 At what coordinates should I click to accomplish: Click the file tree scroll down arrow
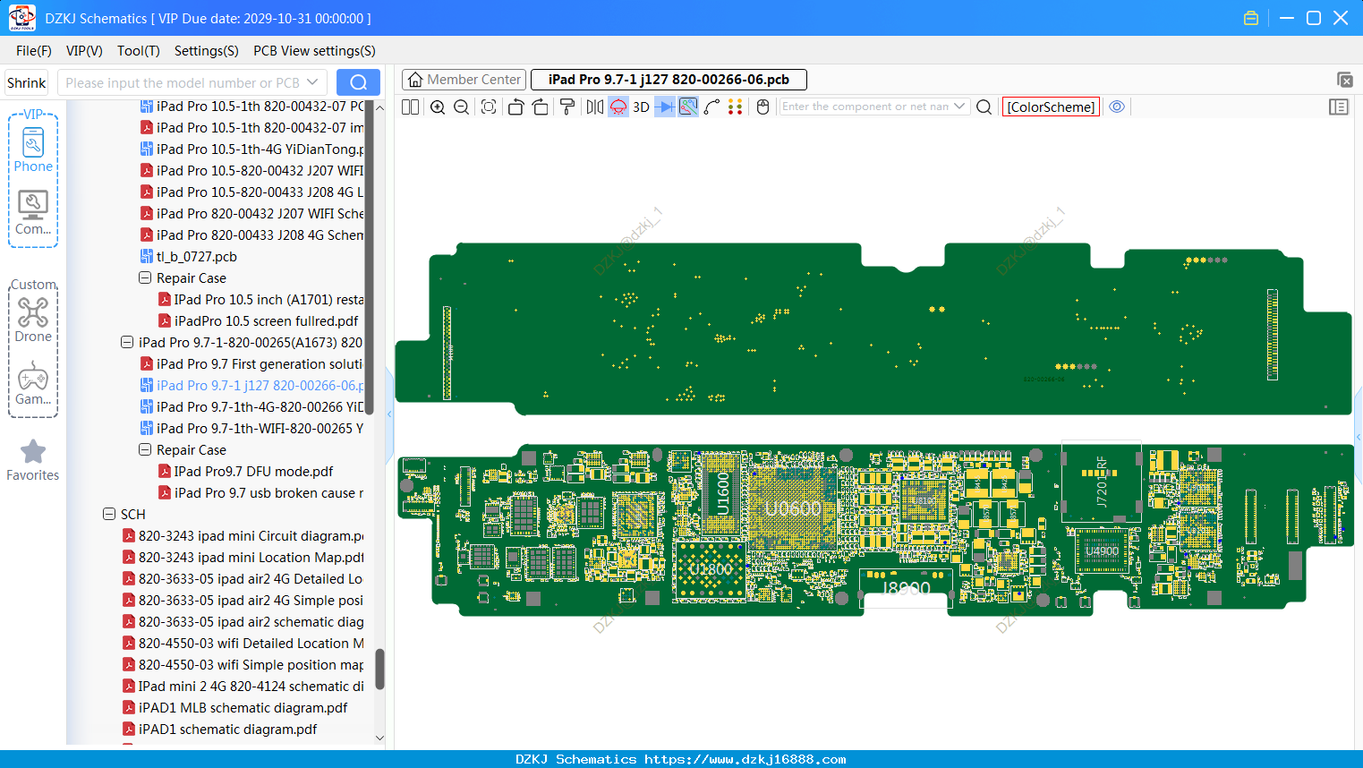tap(379, 738)
